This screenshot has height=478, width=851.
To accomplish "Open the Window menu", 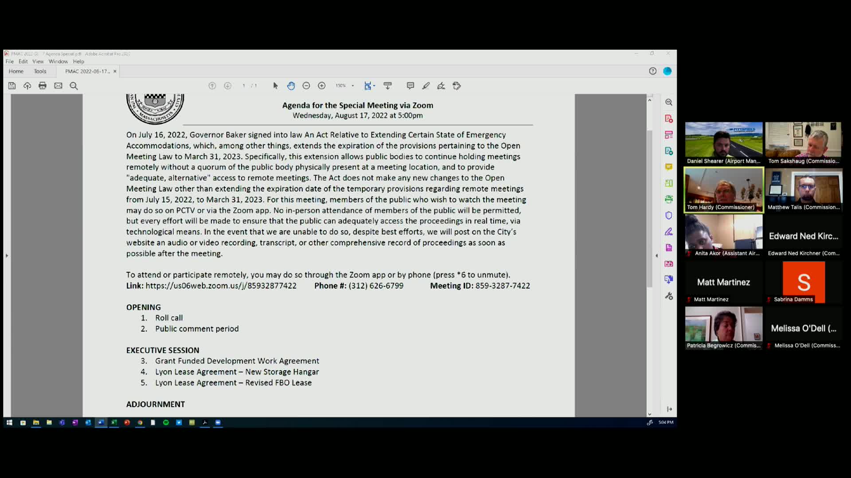I will pos(58,62).
